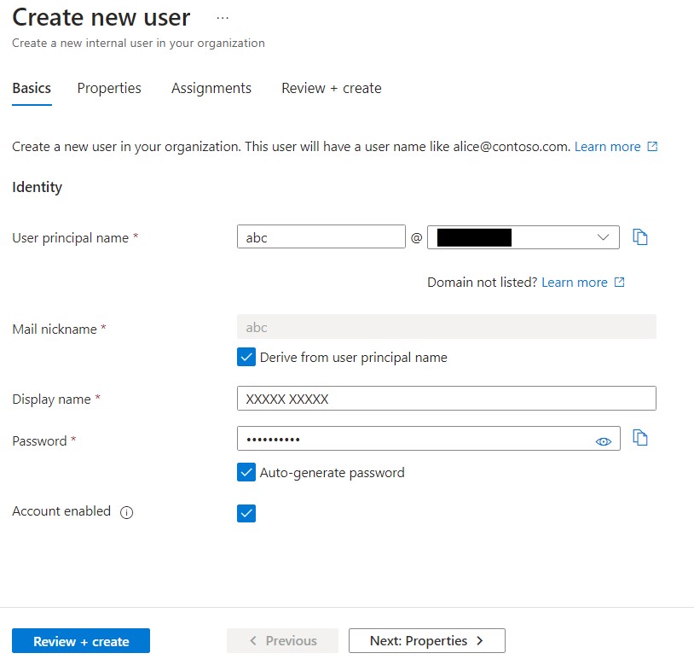Click the Previous button
Image resolution: width=694 pixels, height=659 pixels.
point(282,641)
